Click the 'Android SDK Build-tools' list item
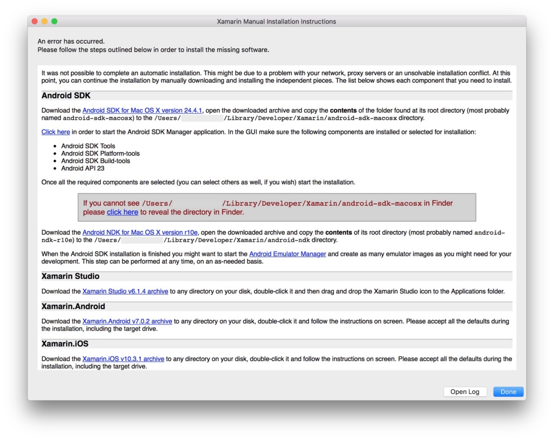554x440 pixels. (x=95, y=161)
